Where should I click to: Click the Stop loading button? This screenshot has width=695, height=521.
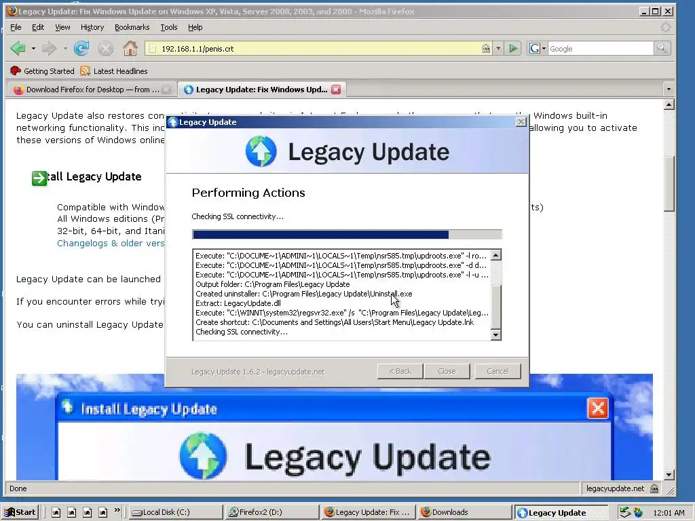(x=105, y=48)
